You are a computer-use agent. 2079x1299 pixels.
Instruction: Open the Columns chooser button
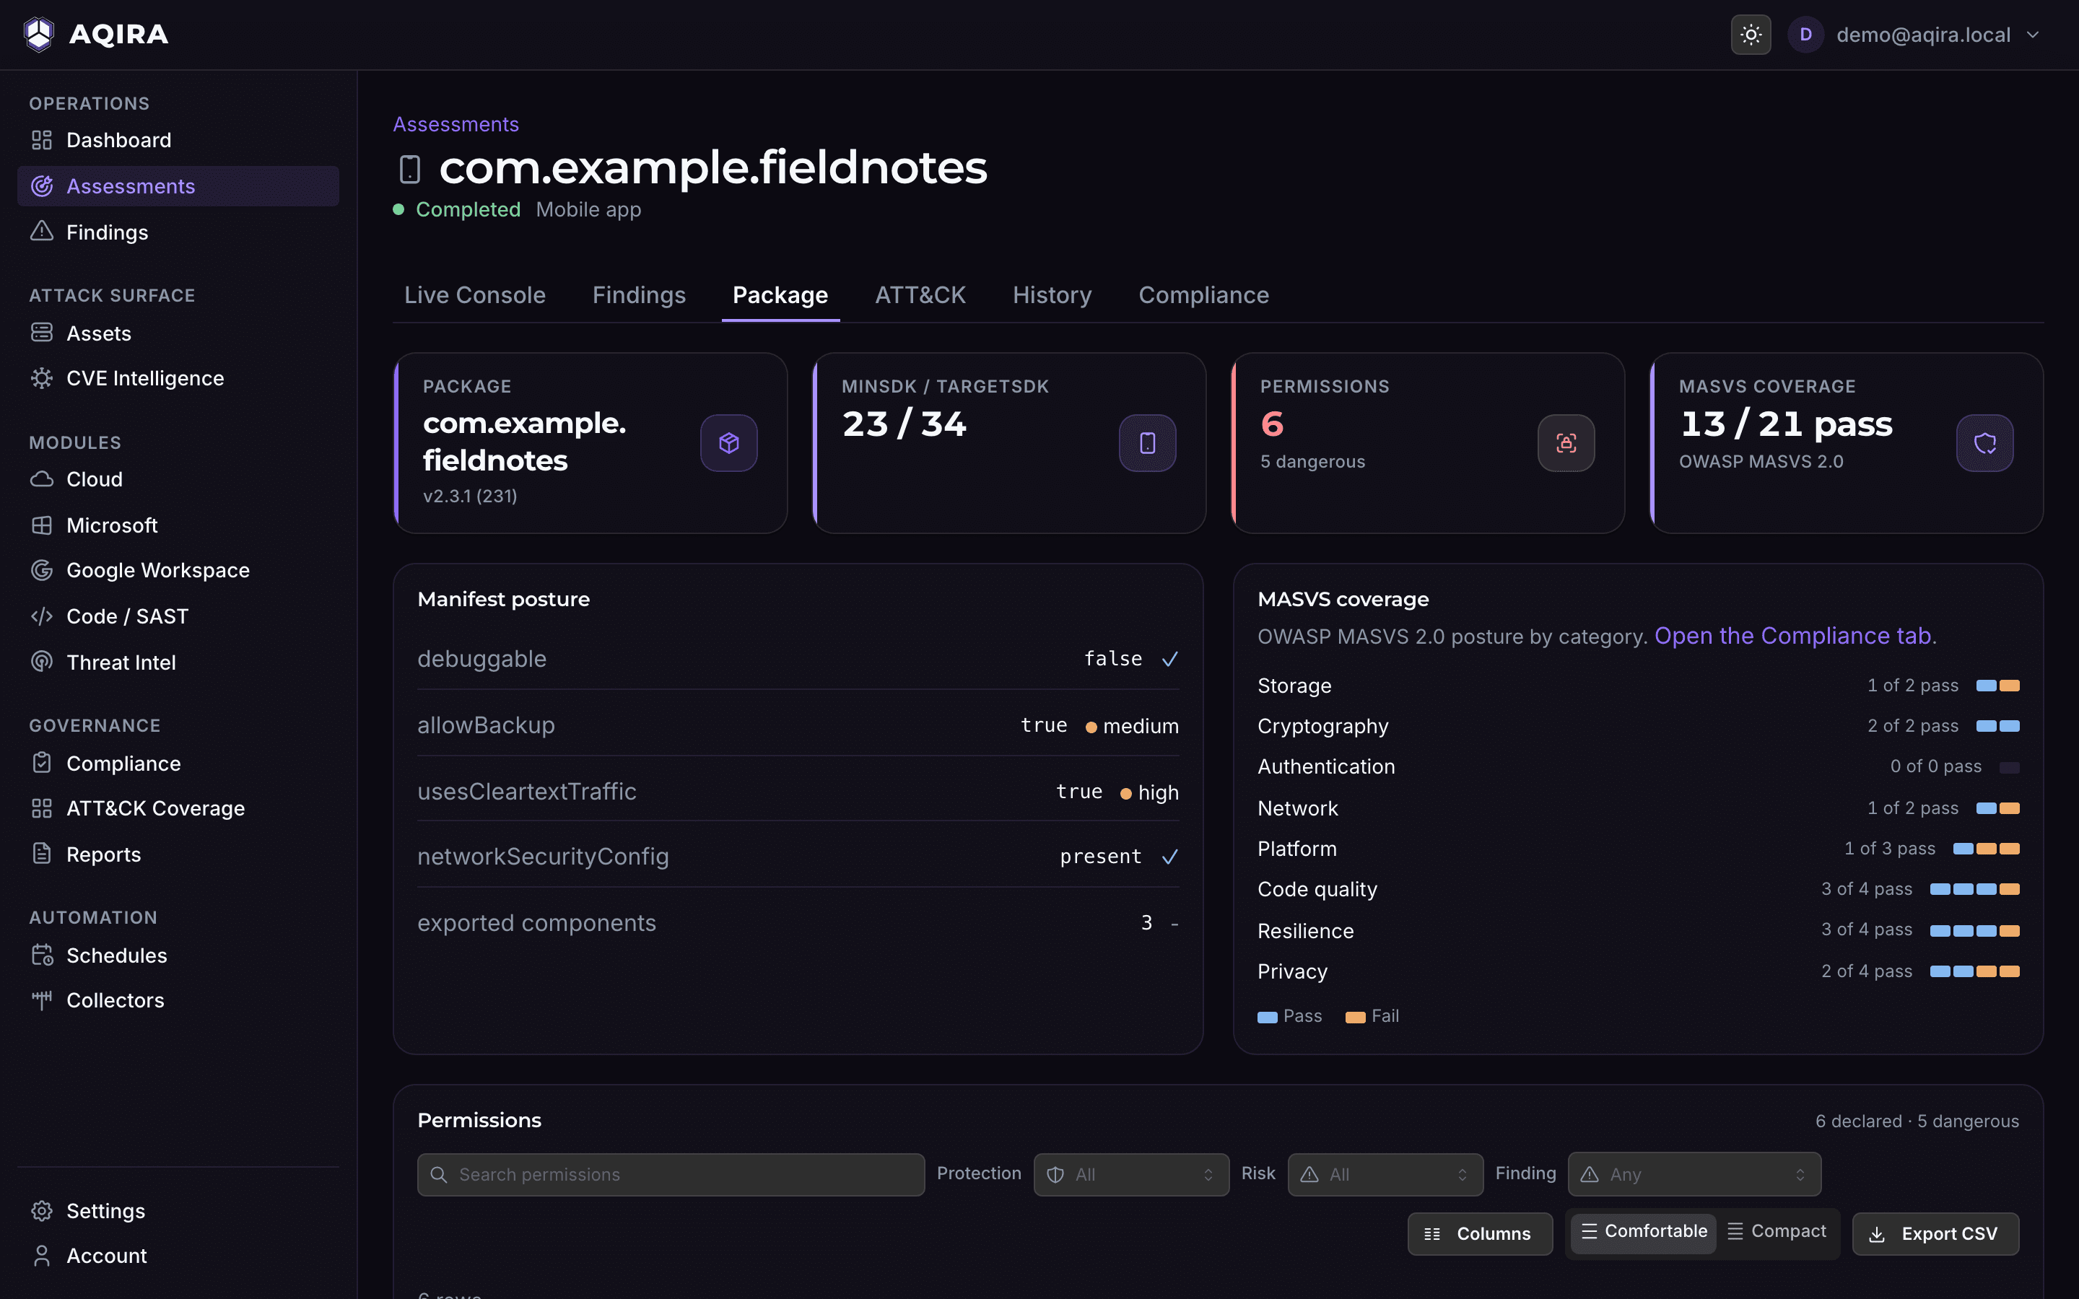1479,1234
